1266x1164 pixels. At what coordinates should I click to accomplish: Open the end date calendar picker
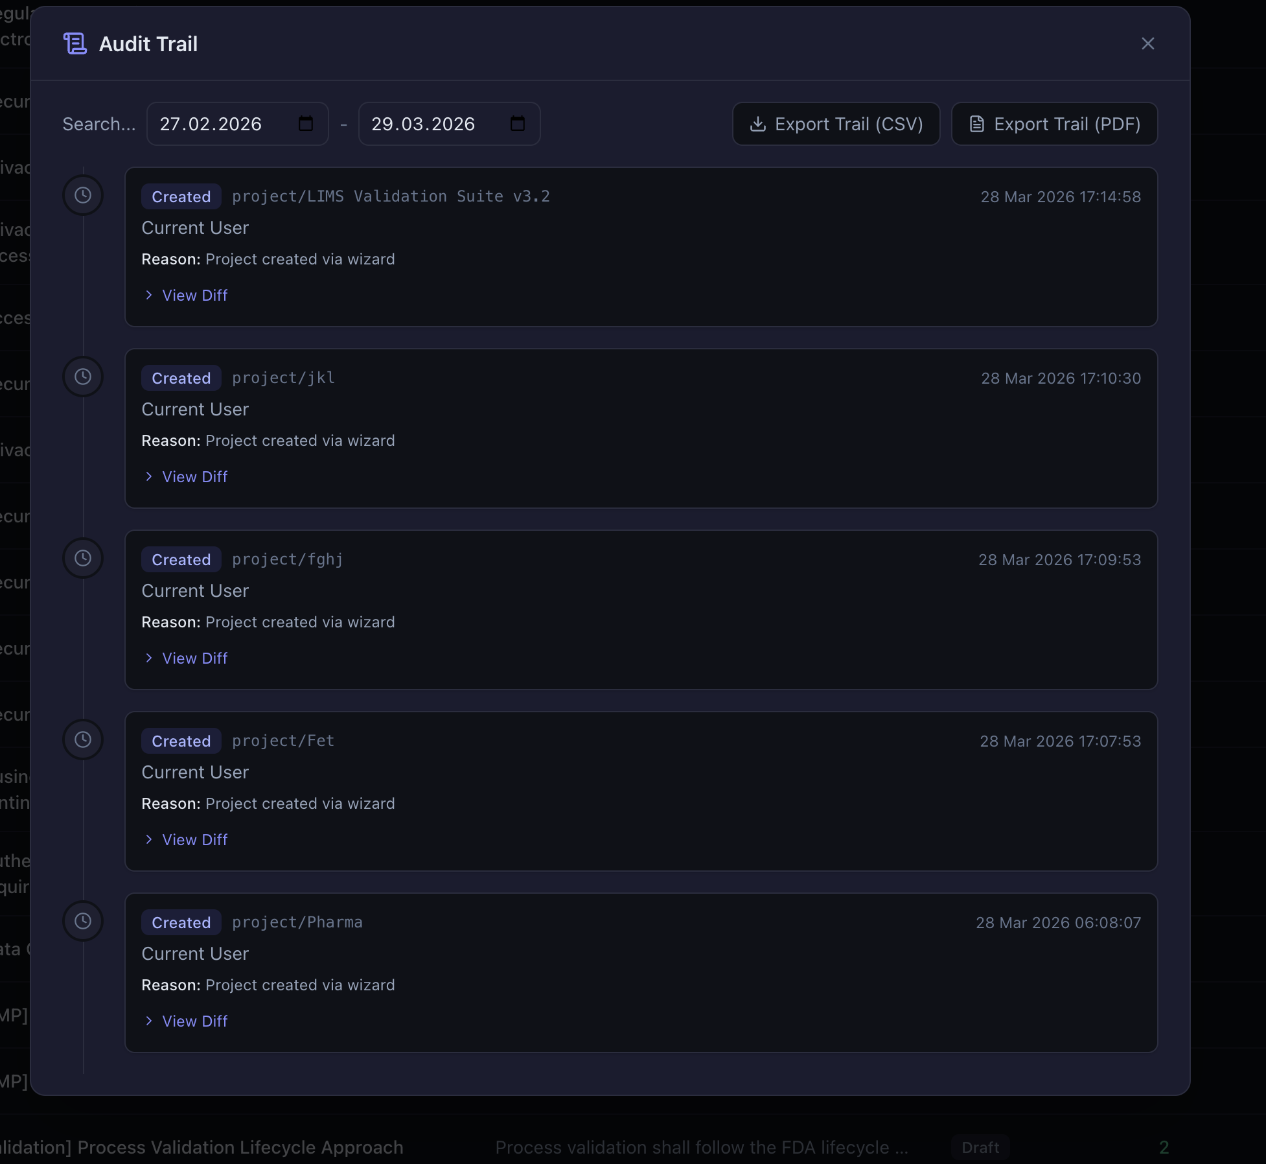[517, 124]
